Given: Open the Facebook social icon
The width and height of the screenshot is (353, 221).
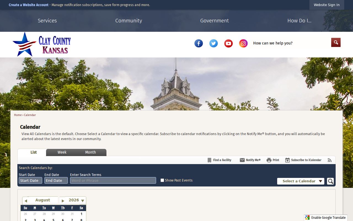Looking at the screenshot, I should point(199,43).
